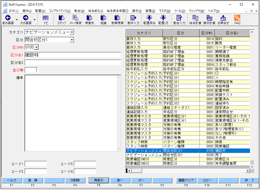Click the 区分NO column header
Image resolution: width=260 pixels, height=190 pixels.
click(207, 33)
